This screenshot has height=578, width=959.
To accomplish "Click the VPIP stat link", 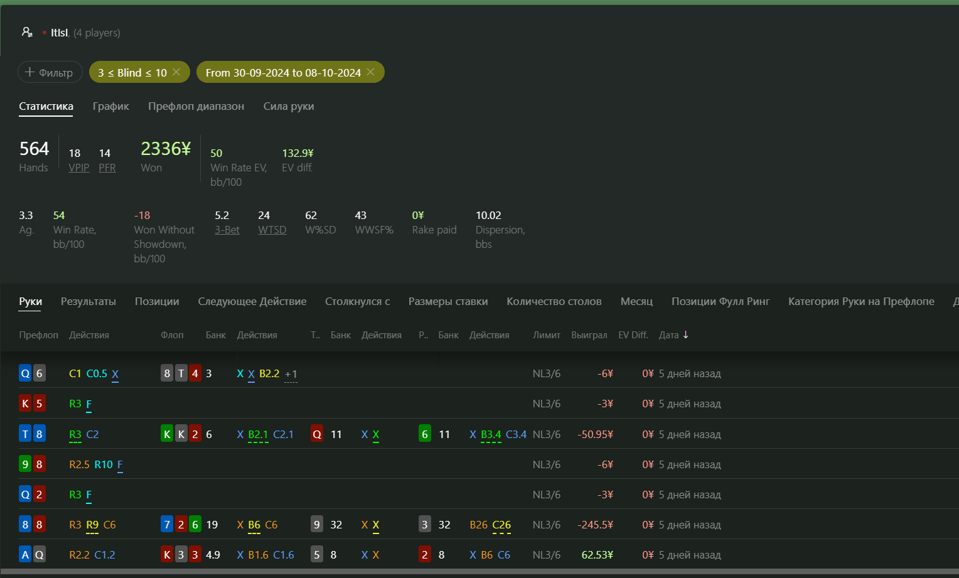I will (78, 168).
